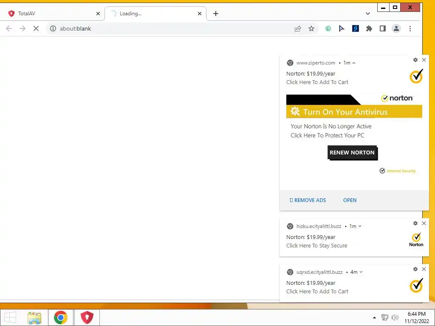This screenshot has height=326, width=435.
Task: Open the Chrome profile avatar
Action: coord(396,28)
